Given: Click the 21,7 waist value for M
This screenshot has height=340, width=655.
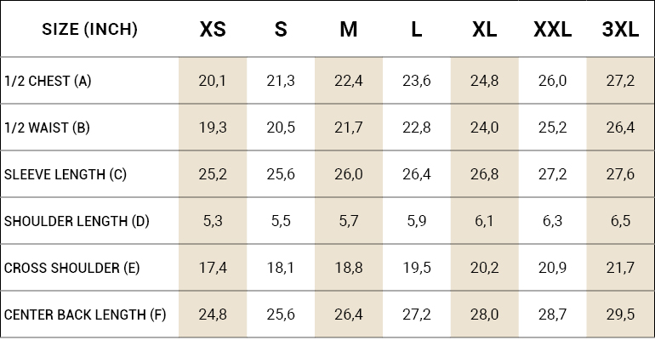Looking at the screenshot, I should pyautogui.click(x=349, y=128).
